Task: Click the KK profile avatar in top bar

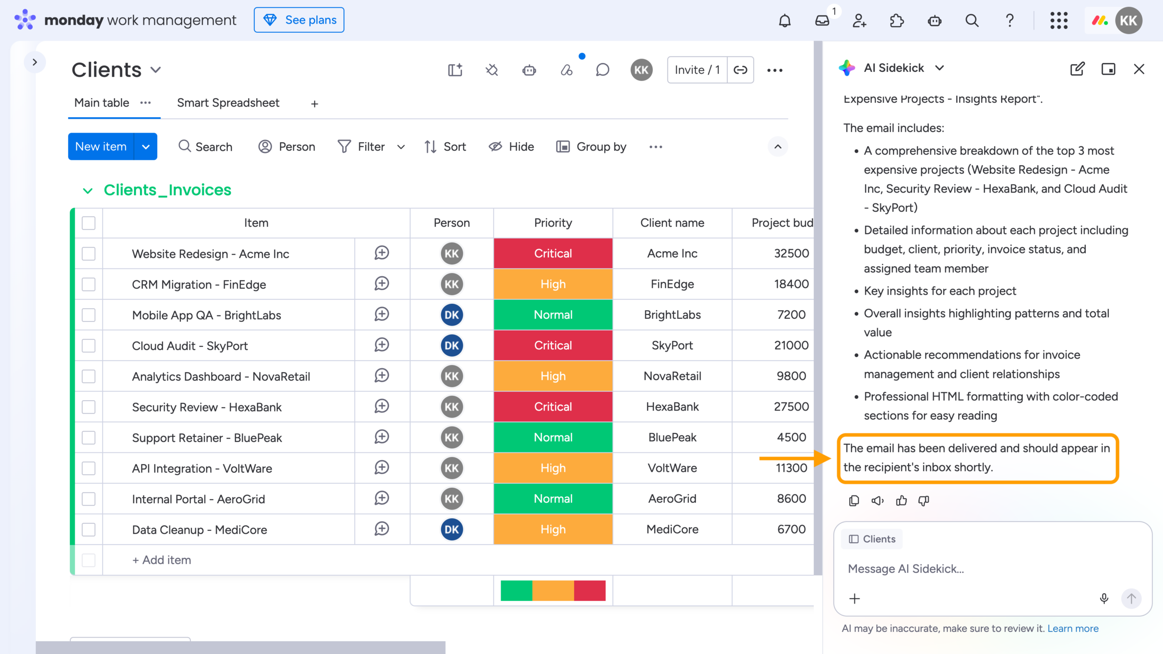Action: 1128,20
